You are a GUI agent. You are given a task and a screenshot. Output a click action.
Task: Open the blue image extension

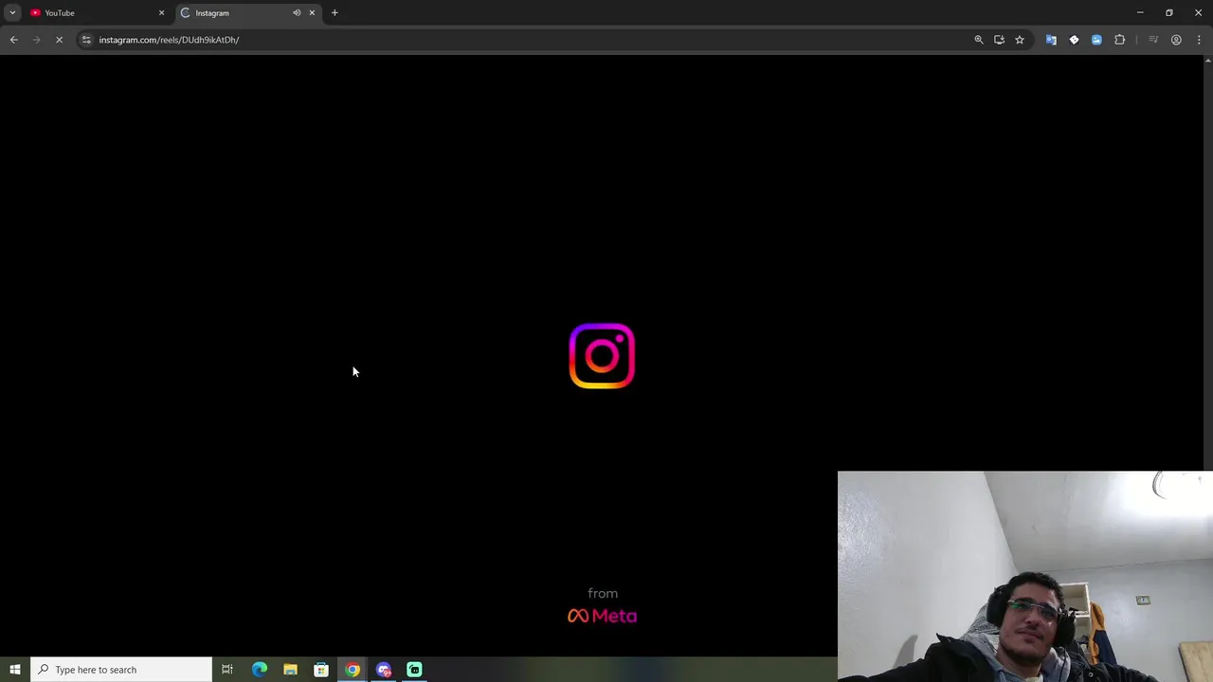(1096, 40)
